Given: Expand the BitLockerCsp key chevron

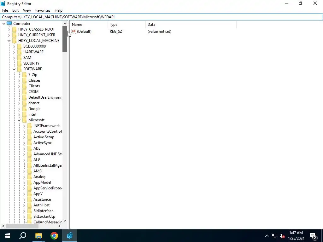Looking at the screenshot, I should (x=24, y=217).
